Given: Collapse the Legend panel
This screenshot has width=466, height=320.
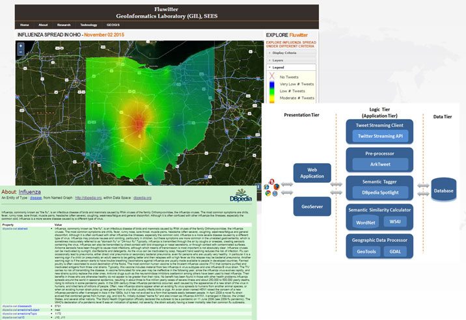Looking at the screenshot, I should click(x=278, y=67).
